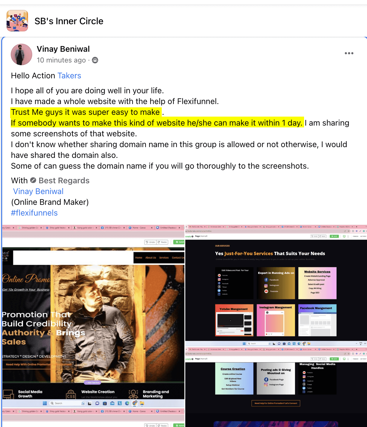Click the SB's Inner Circle group icon
367x427 pixels.
point(17,21)
